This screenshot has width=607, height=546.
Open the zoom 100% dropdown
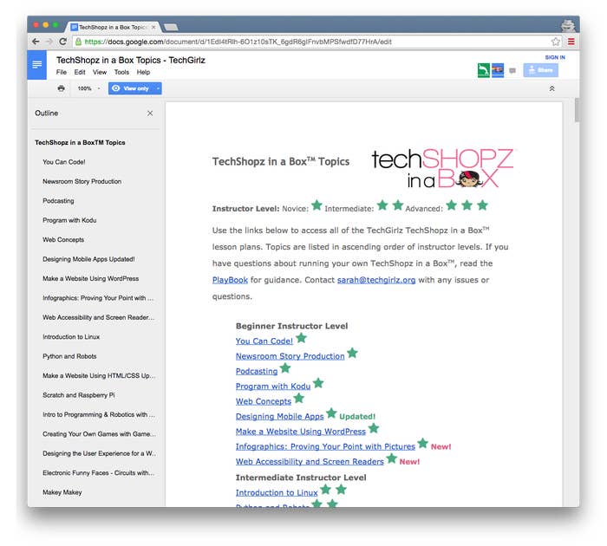click(x=88, y=88)
